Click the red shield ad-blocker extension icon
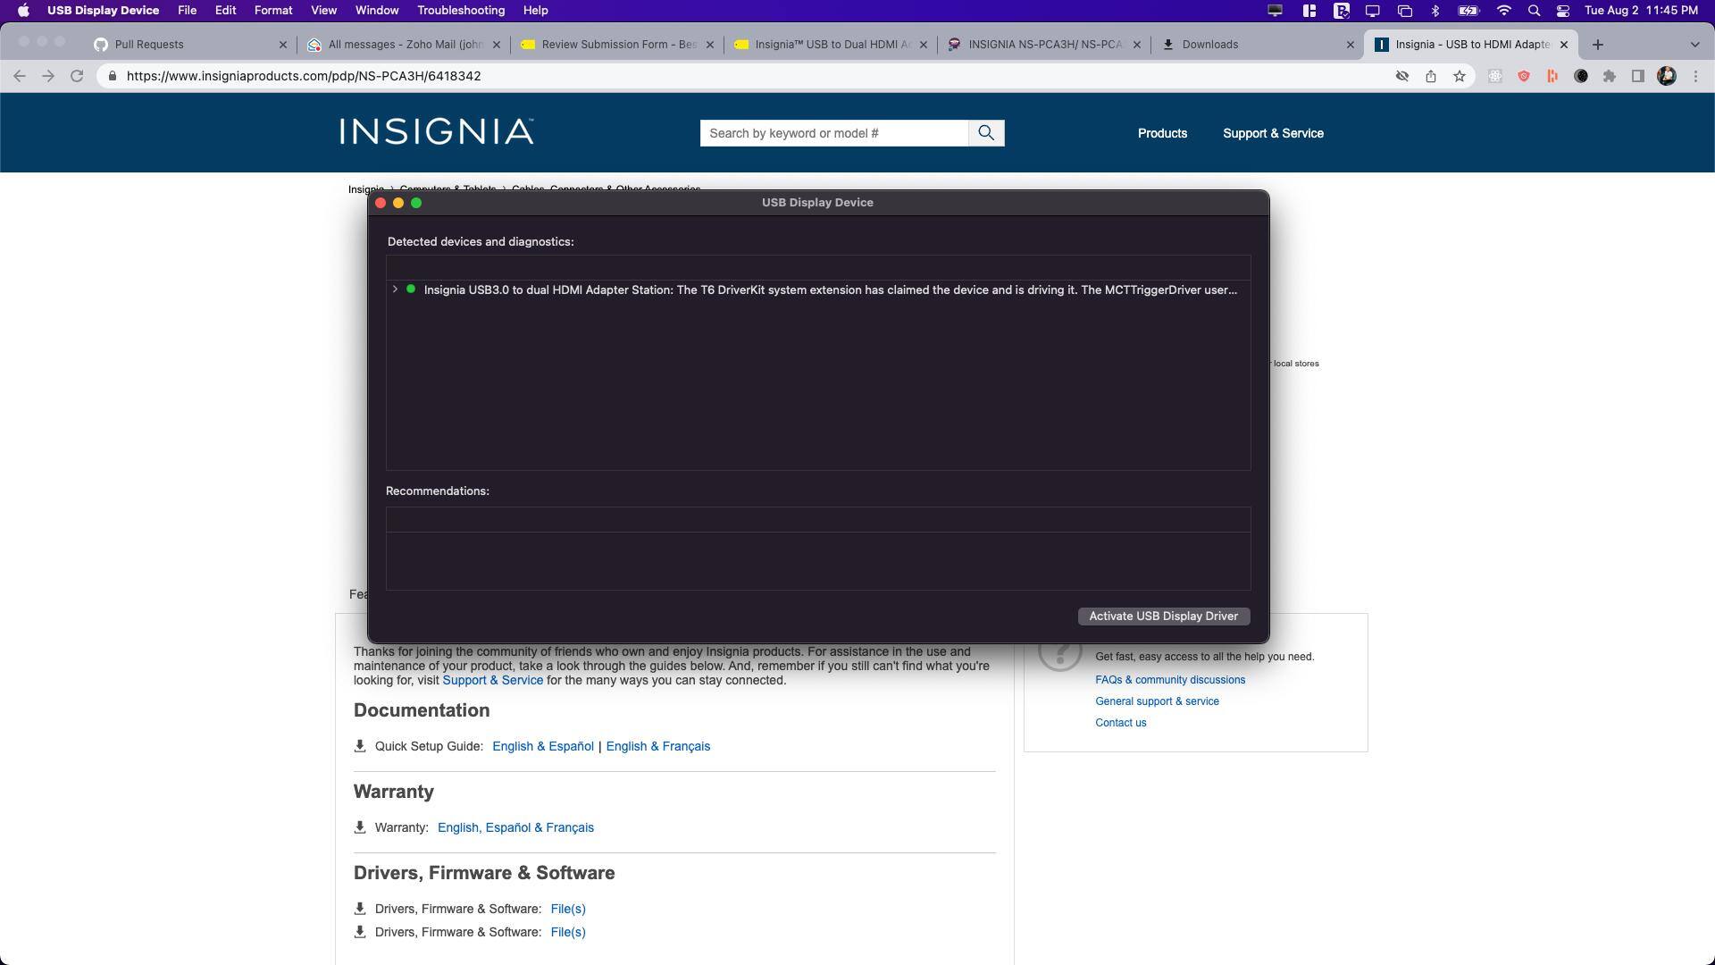 coord(1525,76)
